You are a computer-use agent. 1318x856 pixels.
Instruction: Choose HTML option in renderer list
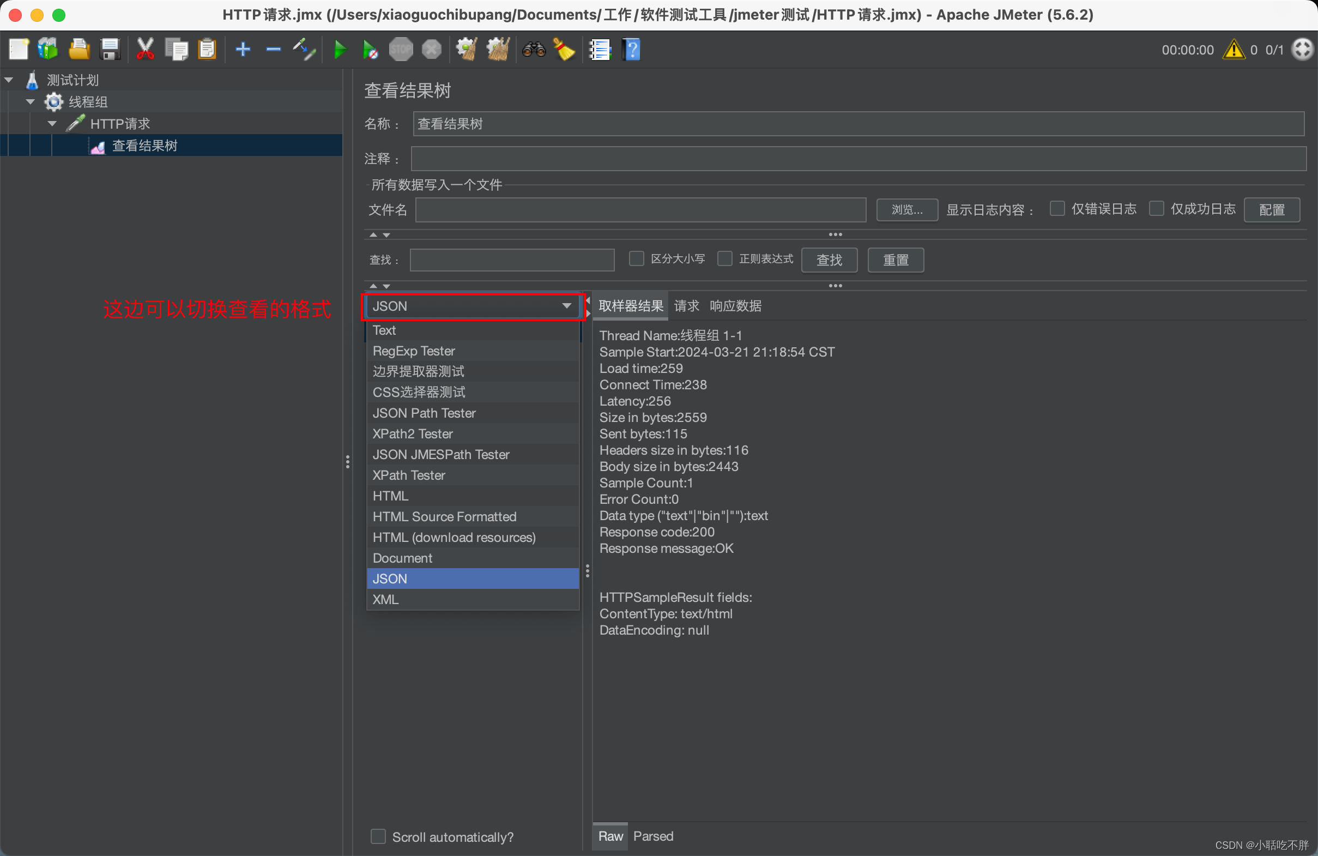473,496
